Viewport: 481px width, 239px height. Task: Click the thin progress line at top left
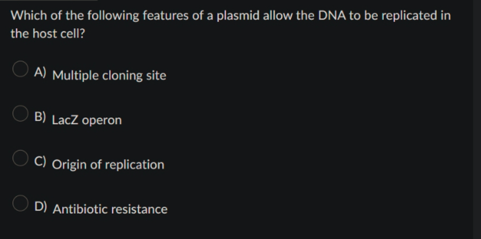click(49, 1)
